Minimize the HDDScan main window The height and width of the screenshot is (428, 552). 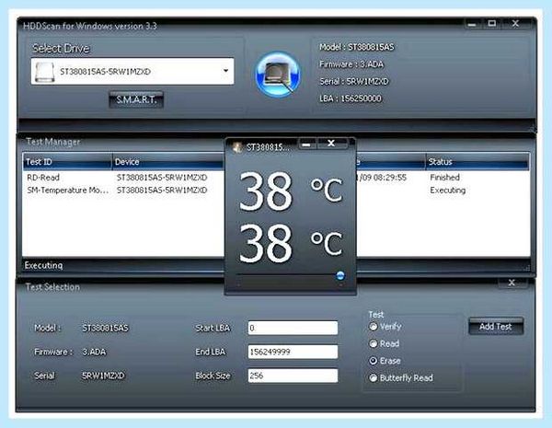coord(472,24)
